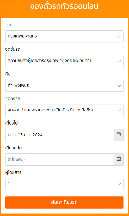Click the จุดขึ้นรถ field label
This screenshot has height=216, width=129.
(x=13, y=49)
